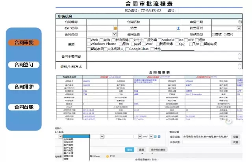Open the 合同维护 sidebar section

[x=24, y=87]
